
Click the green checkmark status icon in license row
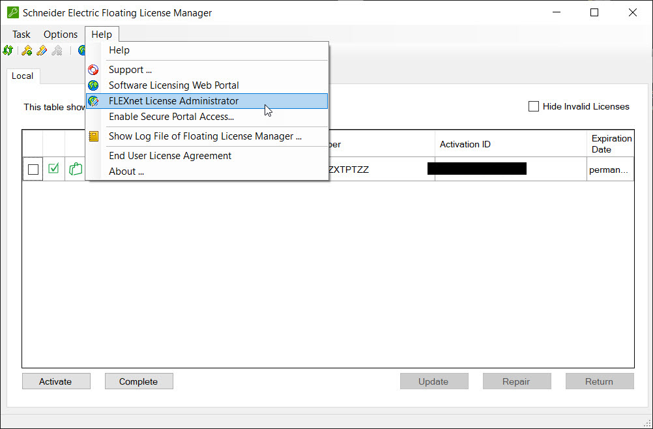pyautogui.click(x=53, y=168)
